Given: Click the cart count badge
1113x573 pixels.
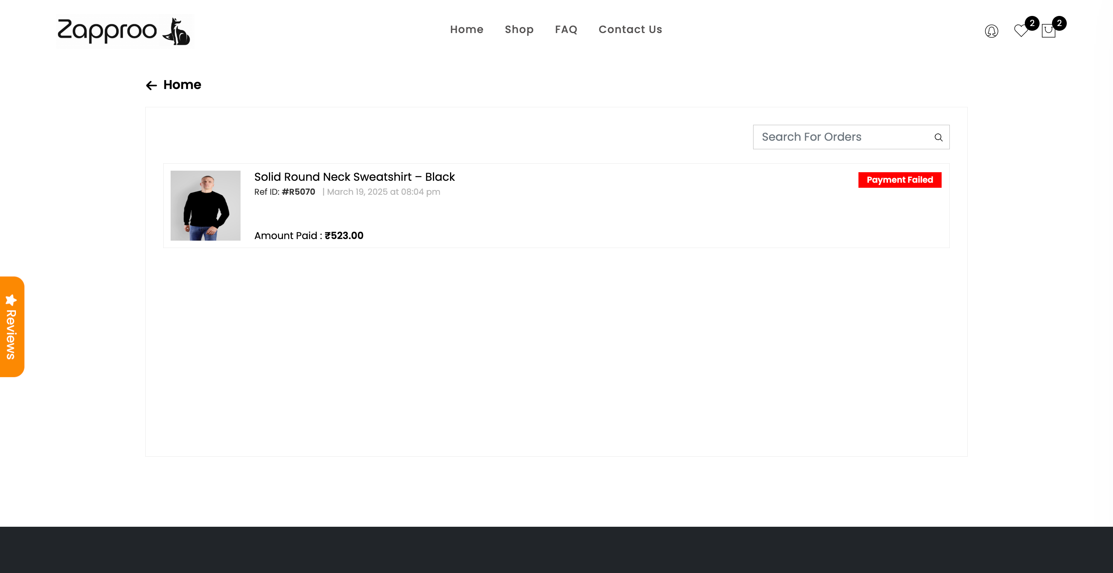Looking at the screenshot, I should pos(1059,23).
